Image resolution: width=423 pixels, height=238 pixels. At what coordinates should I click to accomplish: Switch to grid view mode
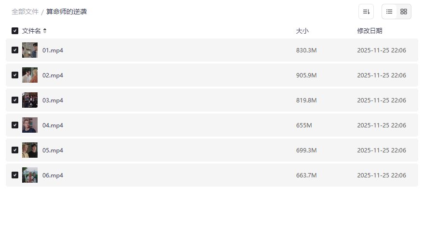[x=404, y=12]
